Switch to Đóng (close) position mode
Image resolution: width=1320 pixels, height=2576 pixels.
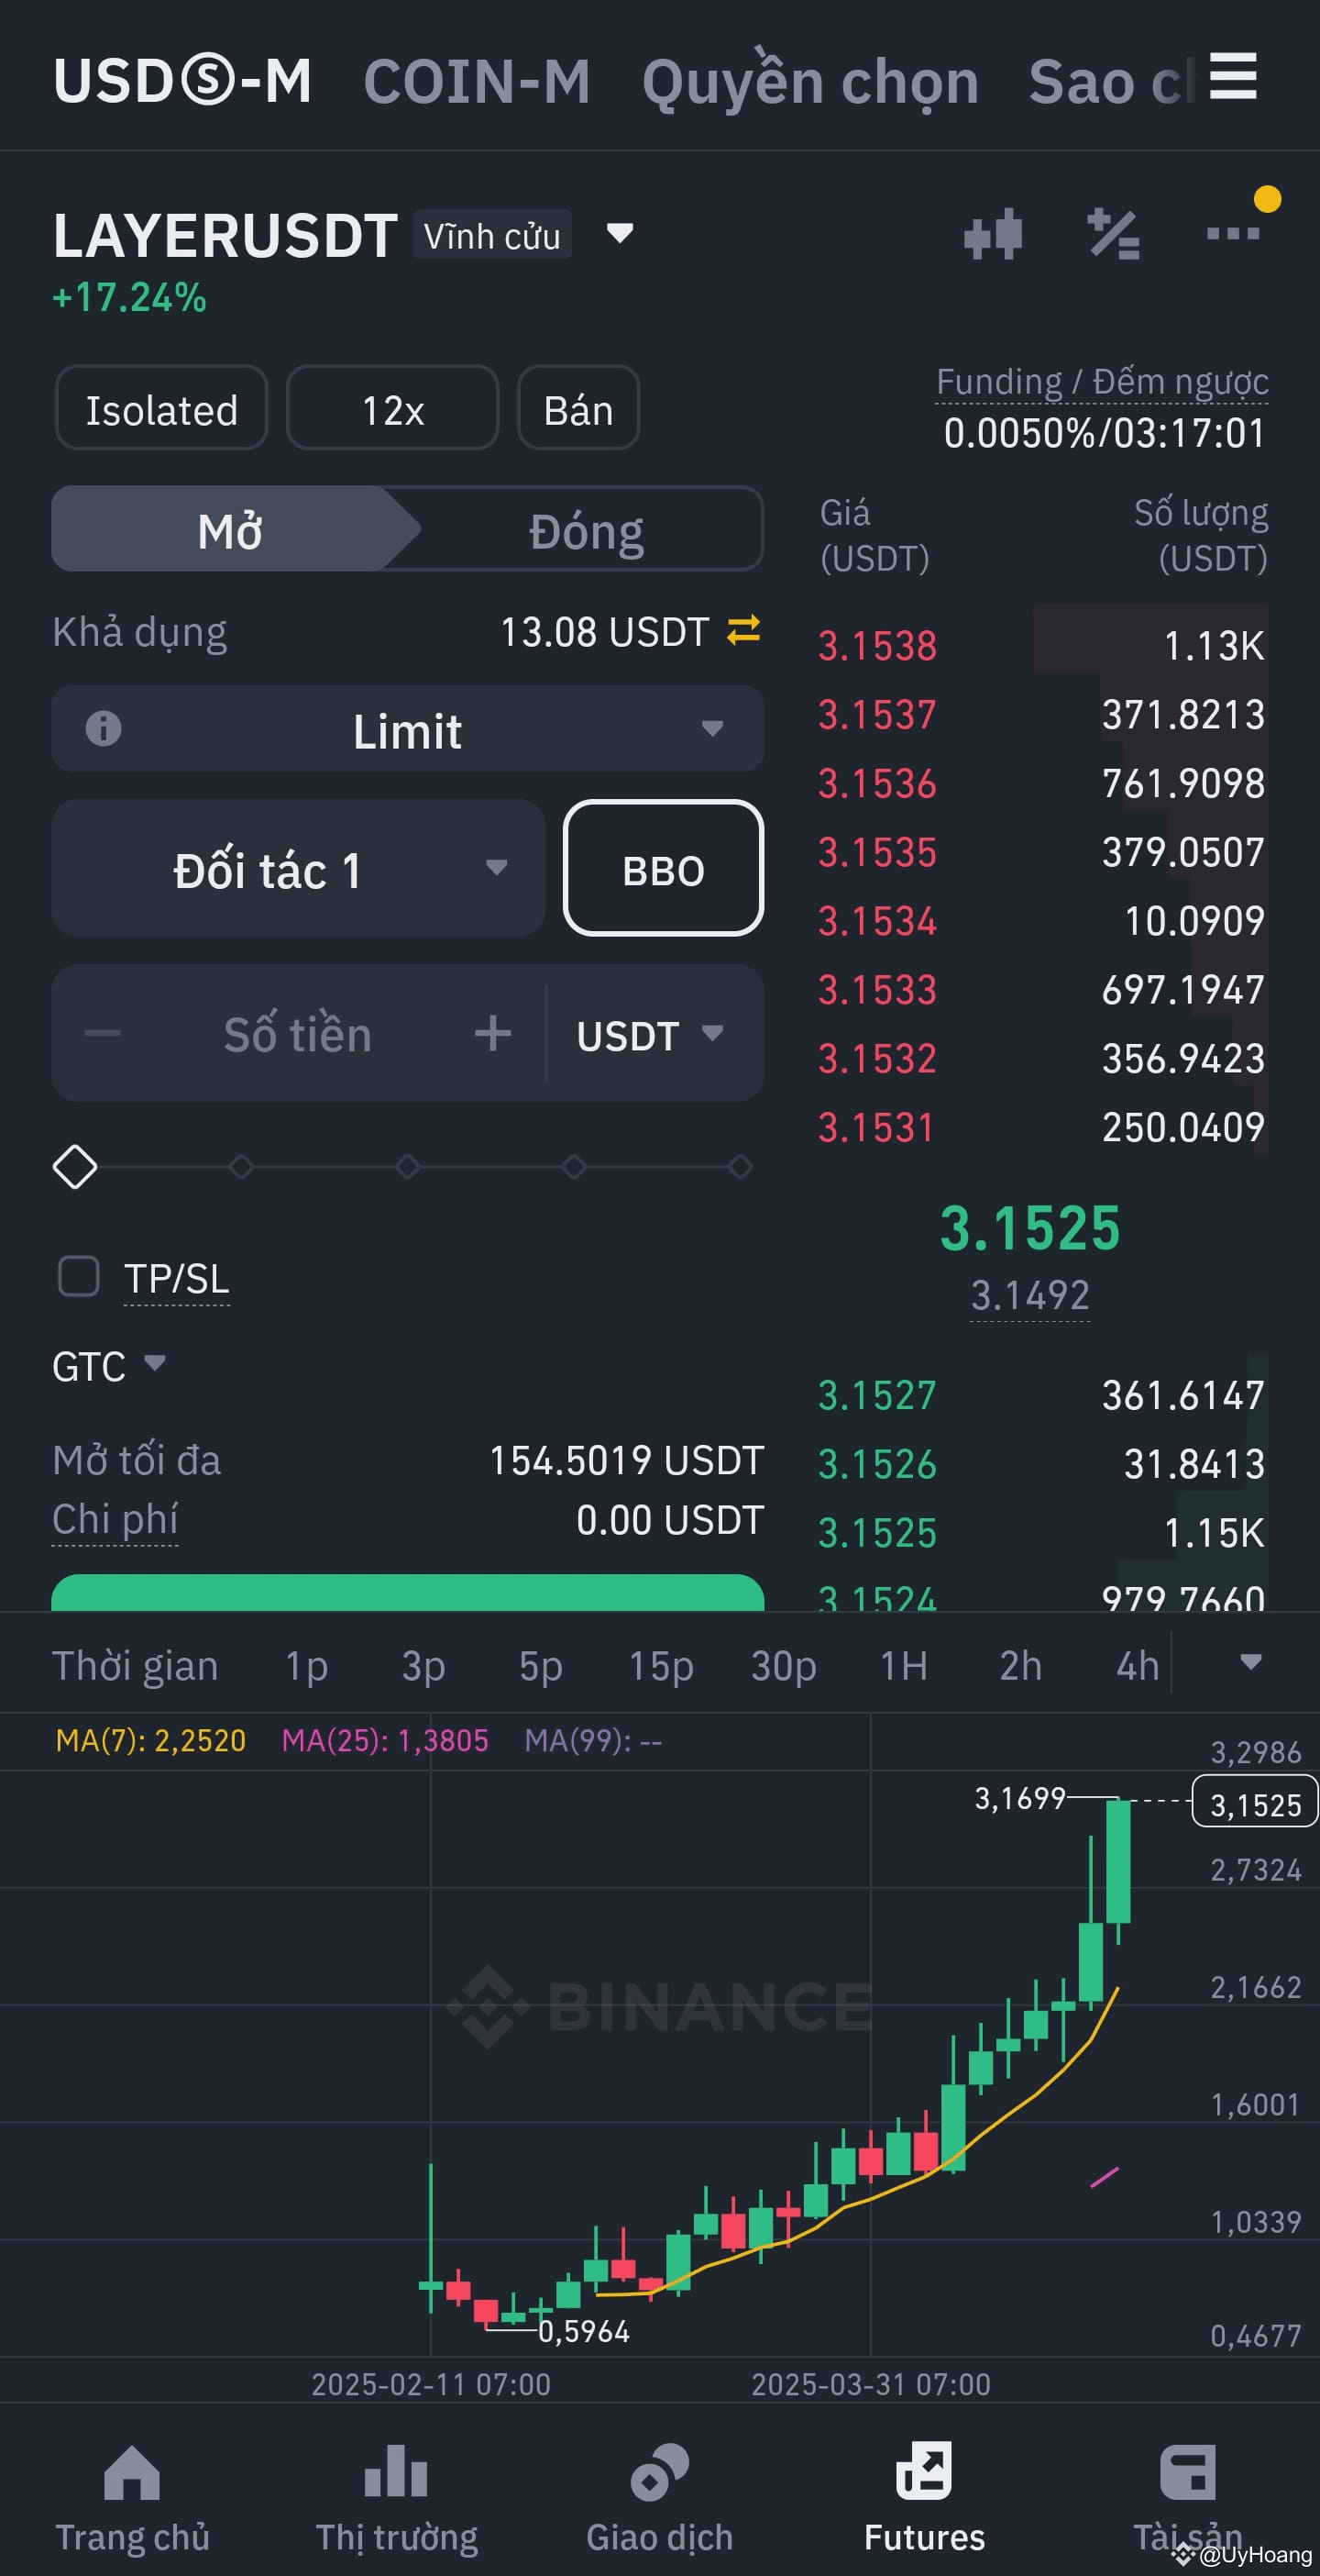pyautogui.click(x=587, y=529)
